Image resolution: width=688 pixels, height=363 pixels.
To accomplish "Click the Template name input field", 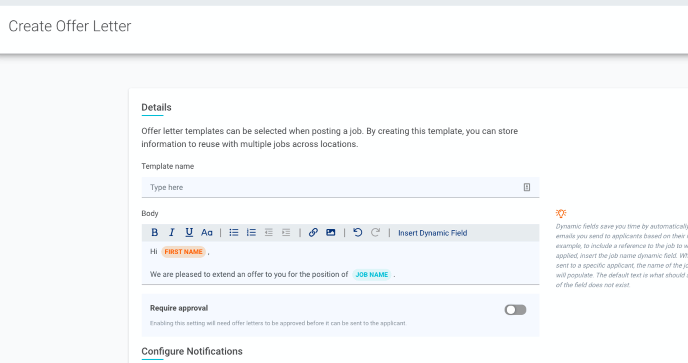I will pyautogui.click(x=332, y=187).
